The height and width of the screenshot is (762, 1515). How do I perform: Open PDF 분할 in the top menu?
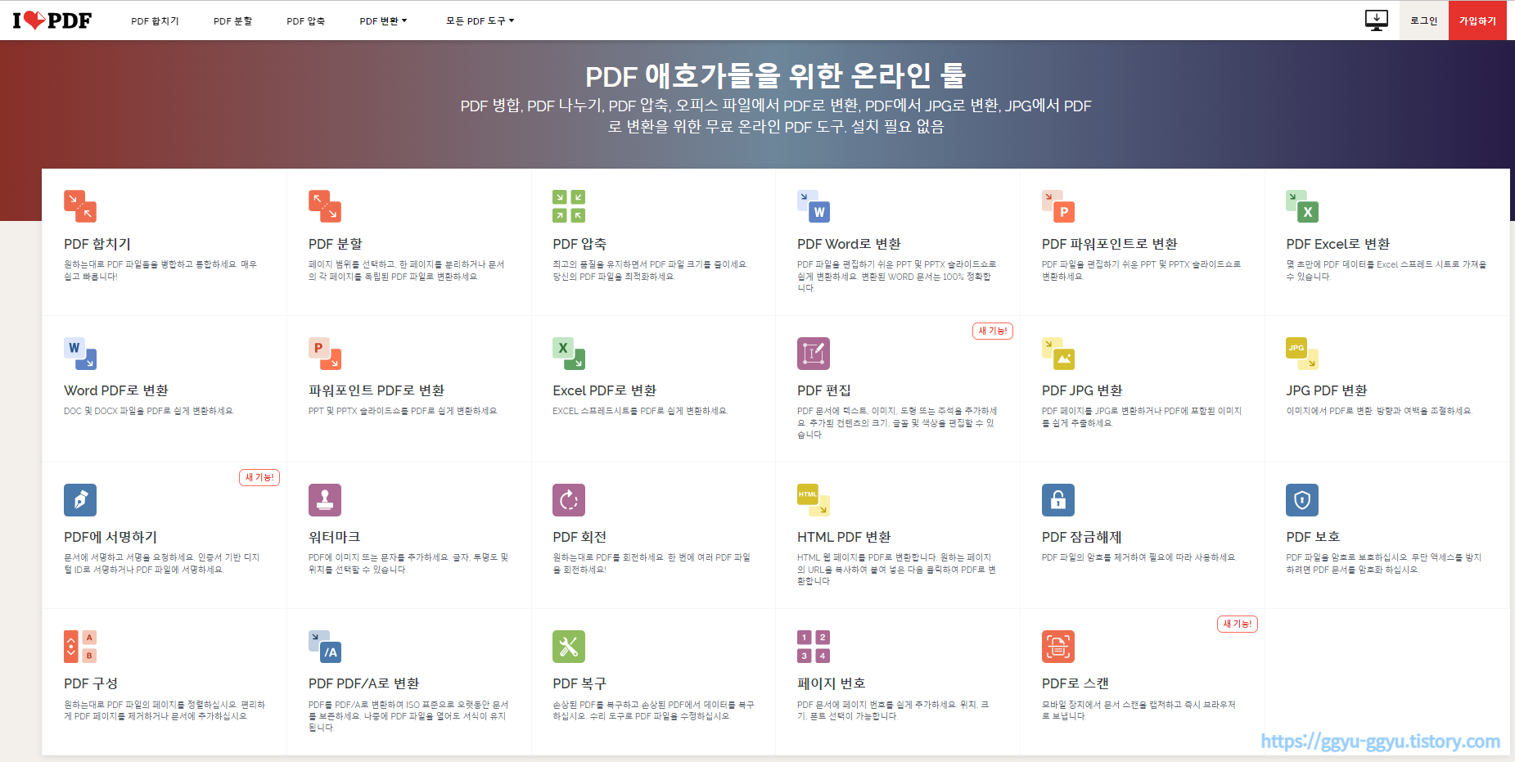point(232,21)
